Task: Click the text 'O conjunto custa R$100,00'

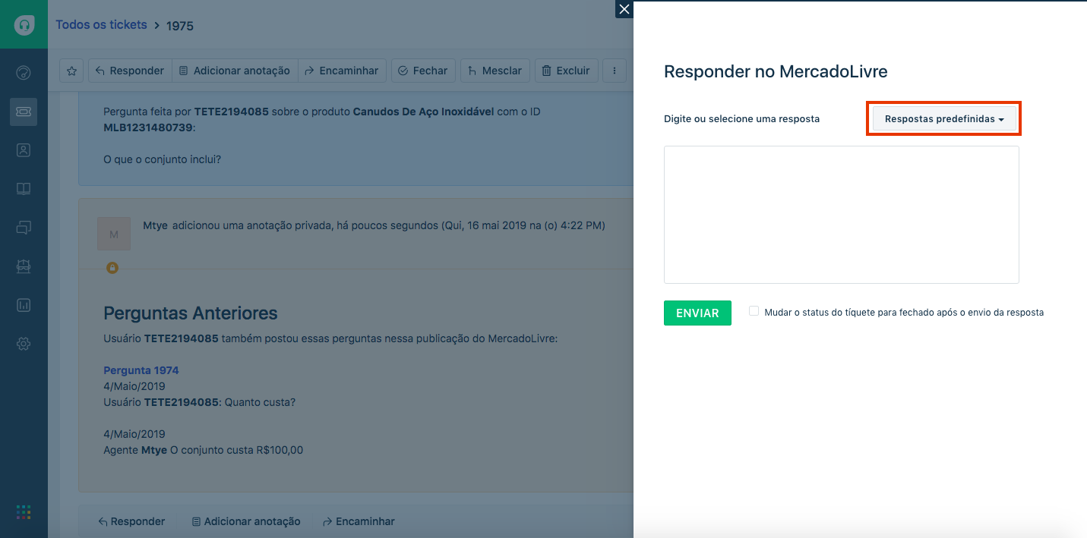Action: [x=236, y=450]
